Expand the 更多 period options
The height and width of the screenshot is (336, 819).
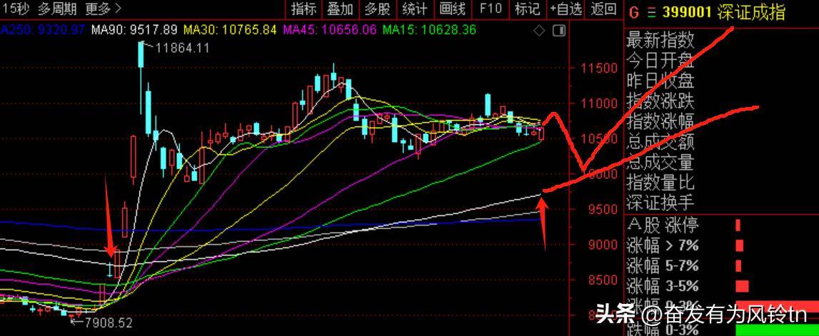pos(103,9)
